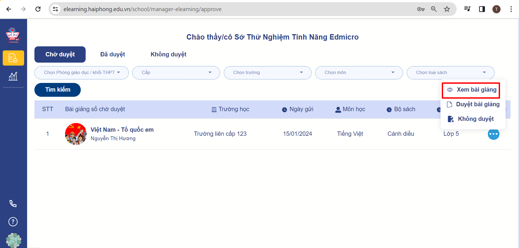Click the three-dots action button for row 1

tap(493, 134)
